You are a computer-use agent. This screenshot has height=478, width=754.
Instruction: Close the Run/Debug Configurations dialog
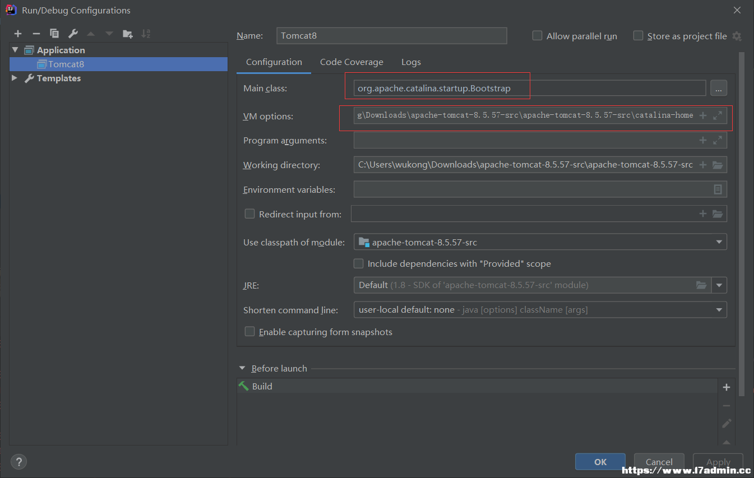point(737,10)
